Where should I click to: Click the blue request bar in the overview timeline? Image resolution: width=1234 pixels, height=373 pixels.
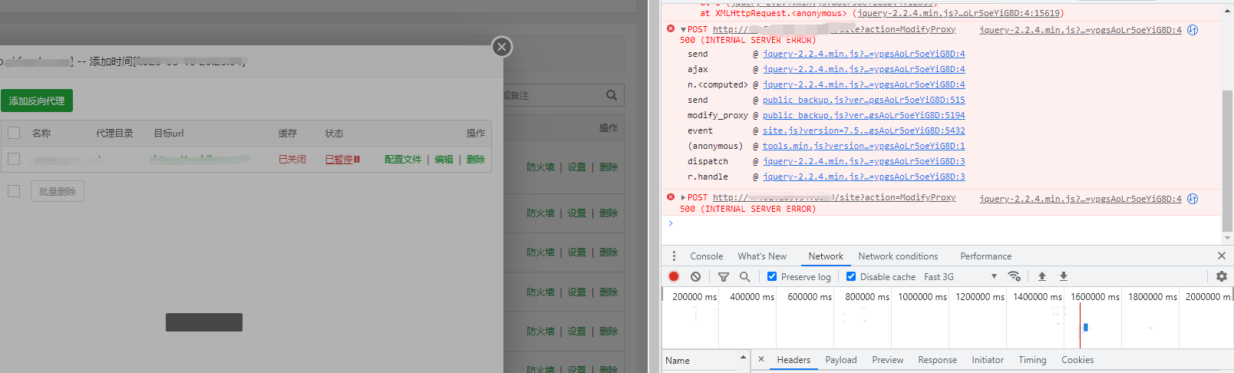pos(1085,327)
